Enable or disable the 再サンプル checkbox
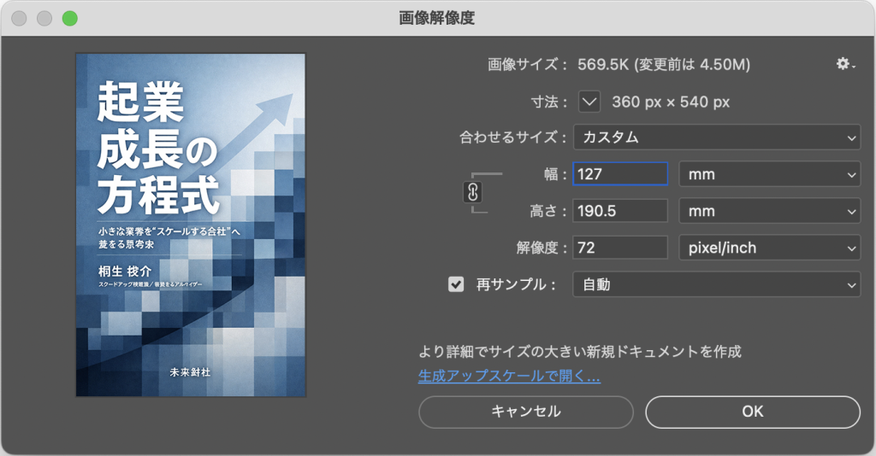 pos(456,284)
